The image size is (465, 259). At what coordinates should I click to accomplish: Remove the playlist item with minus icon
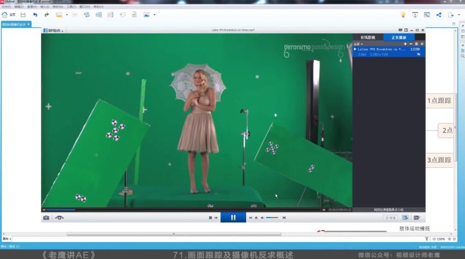[x=411, y=44]
